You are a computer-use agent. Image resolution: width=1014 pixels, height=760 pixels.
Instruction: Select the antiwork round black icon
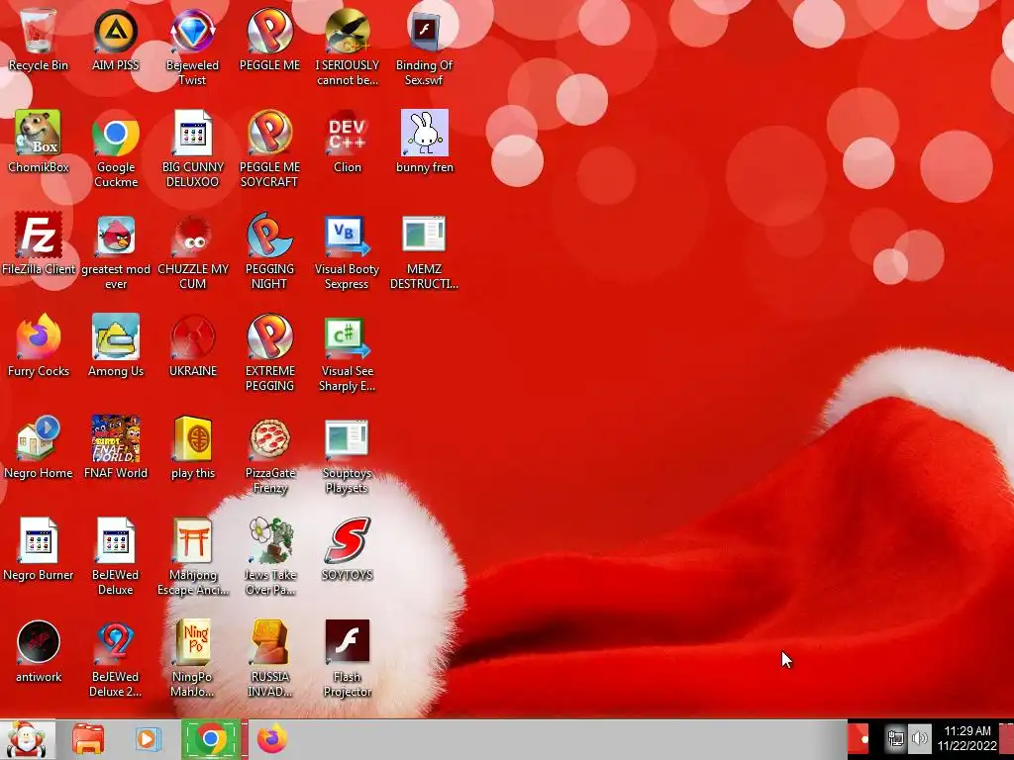pyautogui.click(x=39, y=651)
